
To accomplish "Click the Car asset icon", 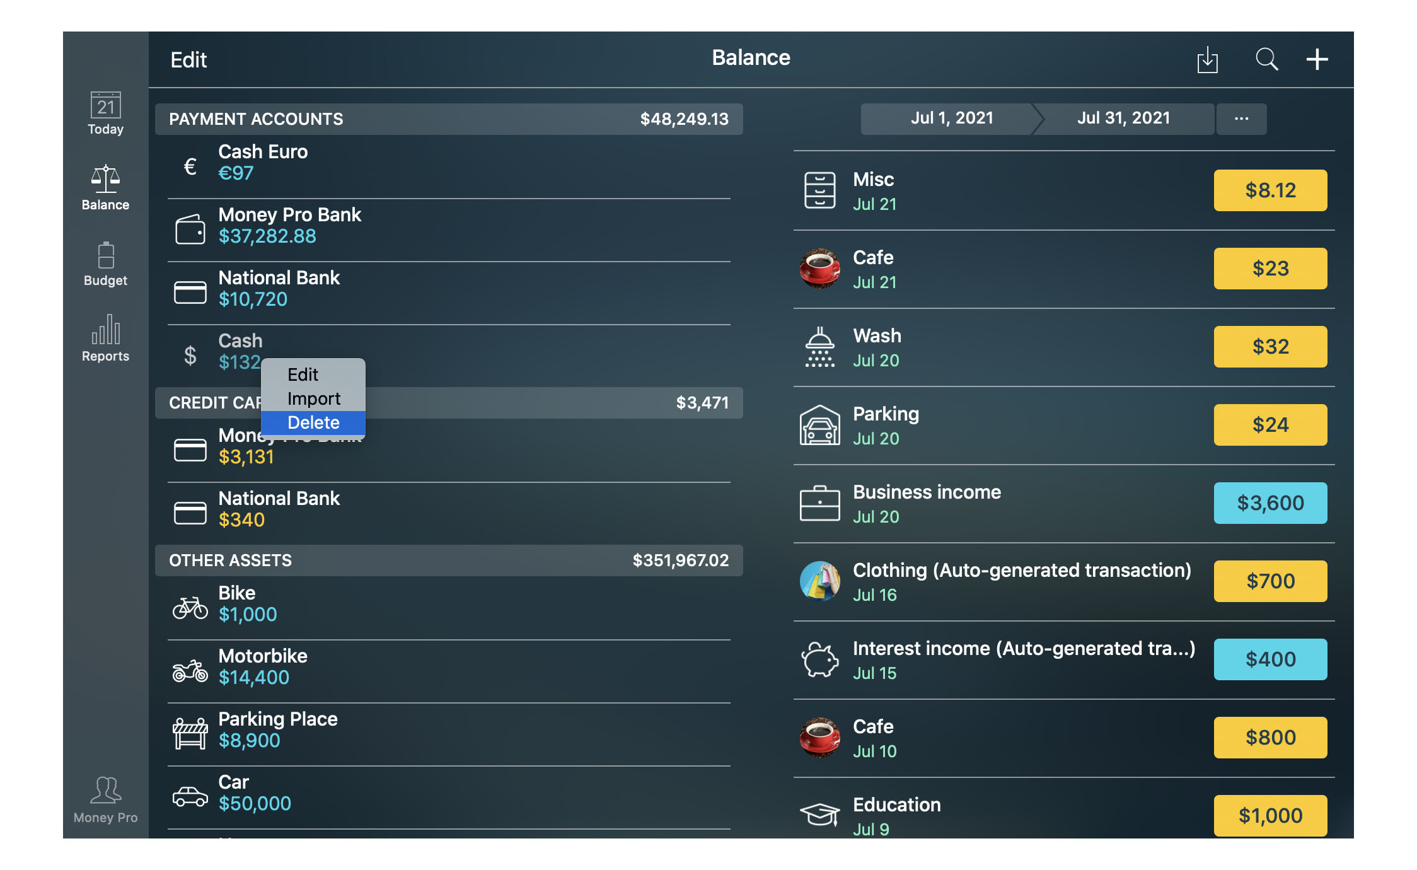I will (x=189, y=795).
